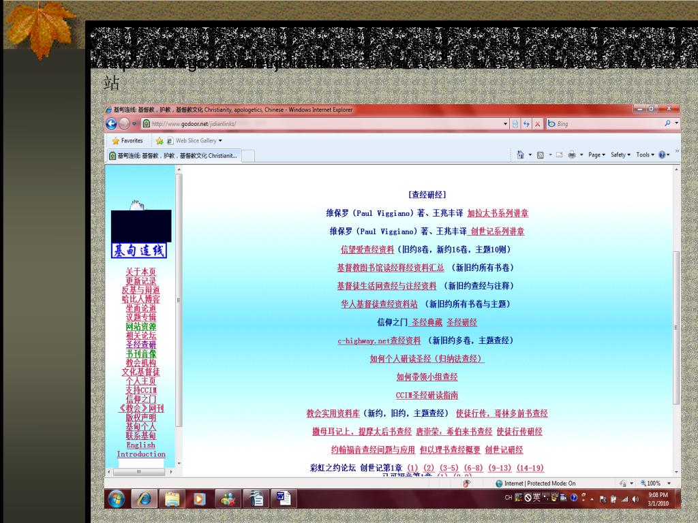Open Windows Media Player from taskbar
Image resolution: width=698 pixels, height=523 pixels.
(200, 499)
